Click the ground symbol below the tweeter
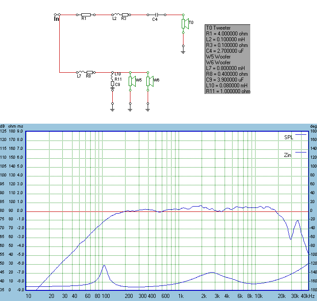Screen dimensions: 317x301 [183, 51]
